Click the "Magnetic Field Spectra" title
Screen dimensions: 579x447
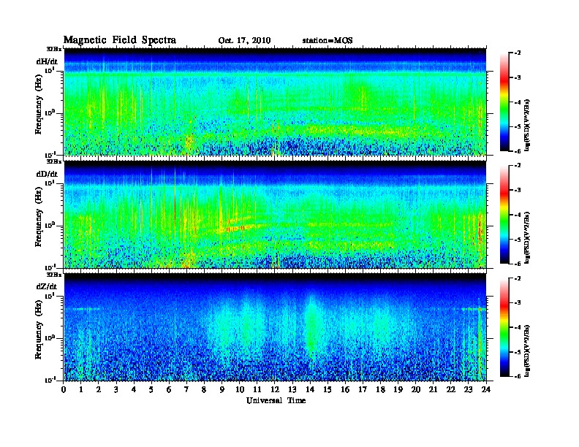pos(120,40)
